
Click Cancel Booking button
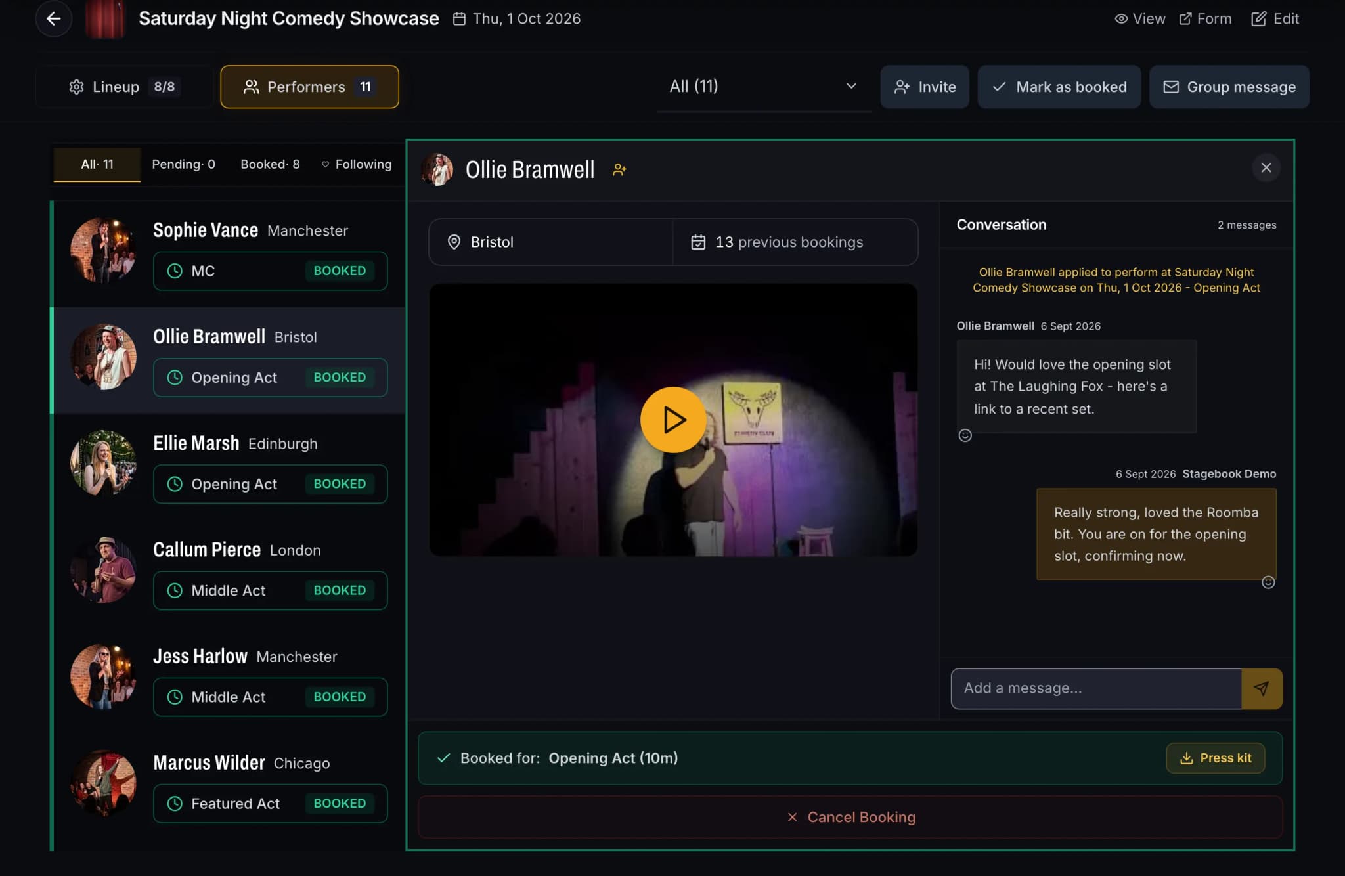click(x=850, y=817)
